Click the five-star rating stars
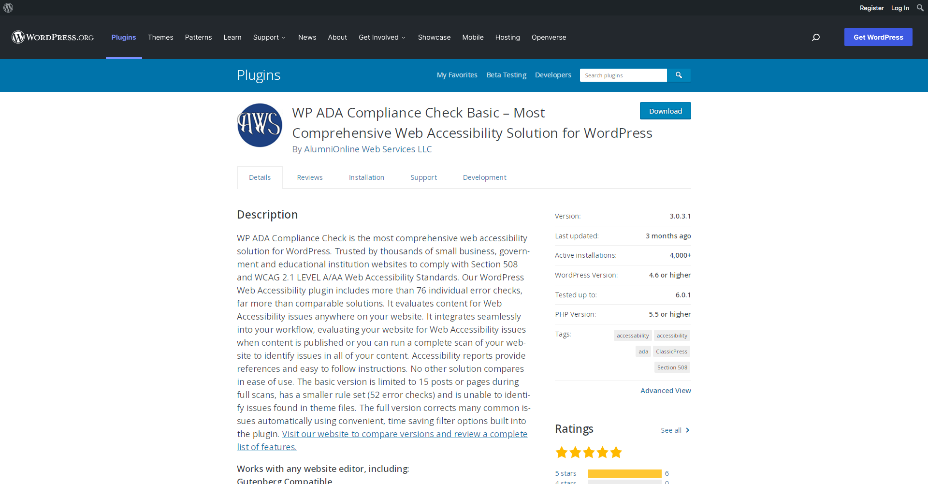The width and height of the screenshot is (928, 484). point(588,453)
